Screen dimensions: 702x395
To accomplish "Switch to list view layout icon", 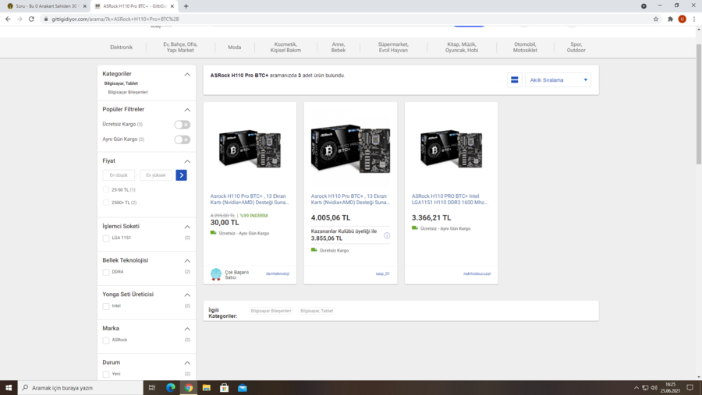I will (515, 80).
